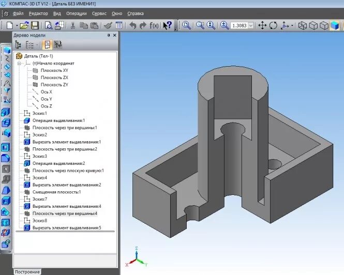Open the dropdown arrow beside the New document icon

[x=17, y=26]
